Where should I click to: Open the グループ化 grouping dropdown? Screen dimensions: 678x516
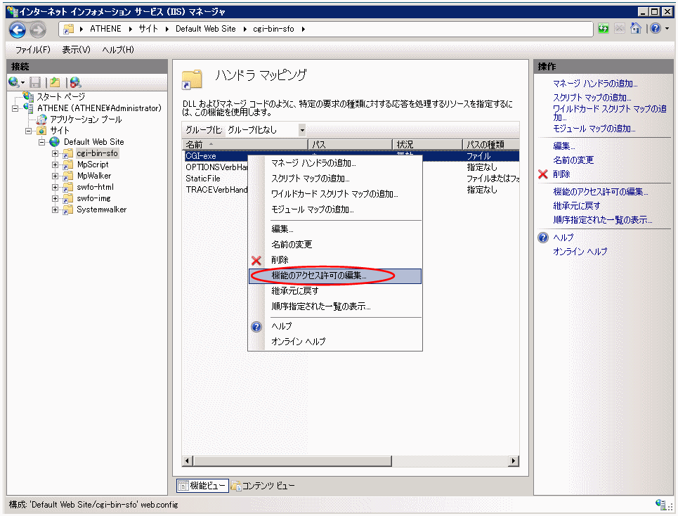(x=302, y=130)
